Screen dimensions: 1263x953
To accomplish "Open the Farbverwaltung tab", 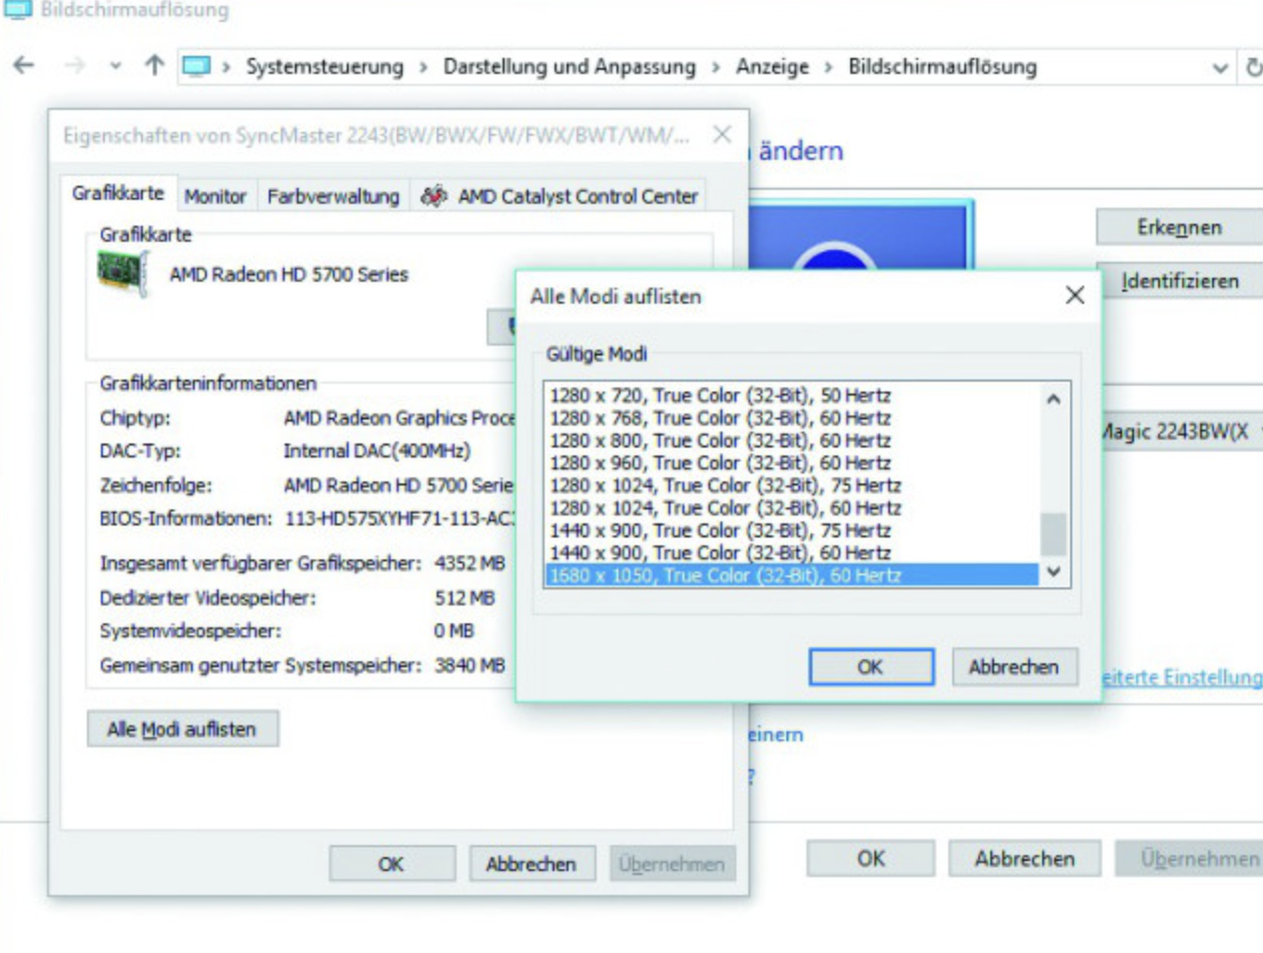I will (x=333, y=197).
